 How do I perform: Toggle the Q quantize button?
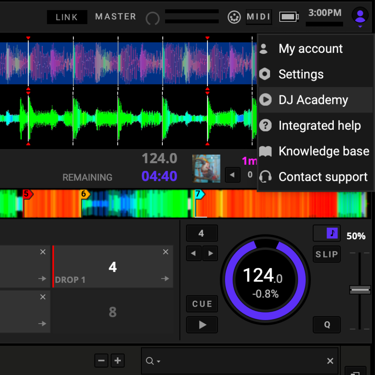[327, 324]
